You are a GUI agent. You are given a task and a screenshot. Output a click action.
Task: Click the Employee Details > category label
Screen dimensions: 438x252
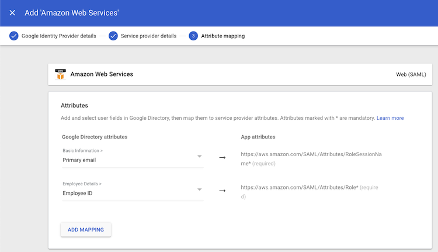pyautogui.click(x=82, y=184)
